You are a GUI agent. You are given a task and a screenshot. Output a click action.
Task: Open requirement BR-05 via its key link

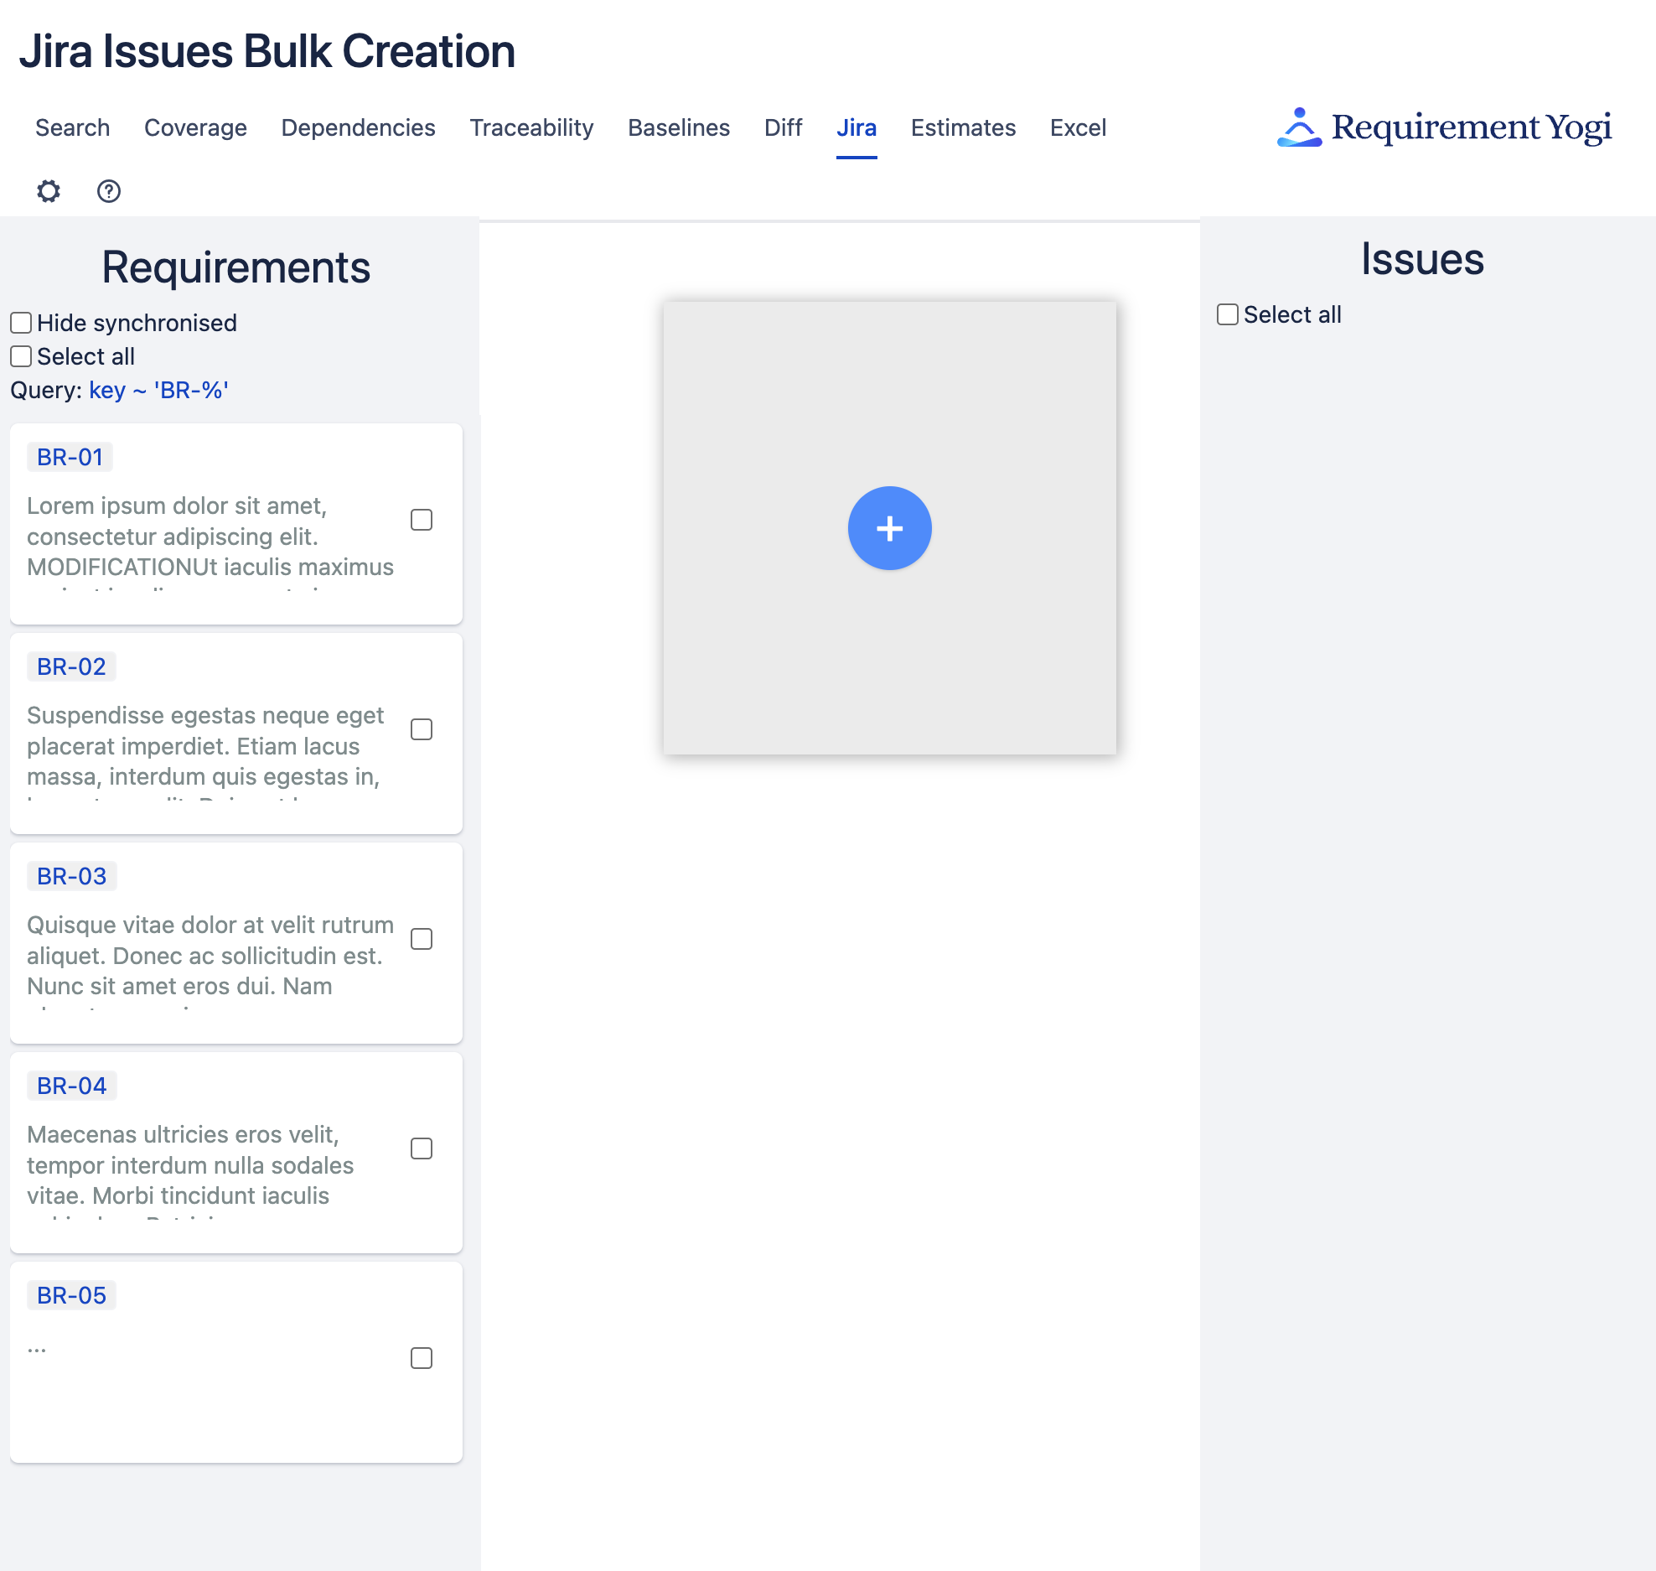point(71,1294)
